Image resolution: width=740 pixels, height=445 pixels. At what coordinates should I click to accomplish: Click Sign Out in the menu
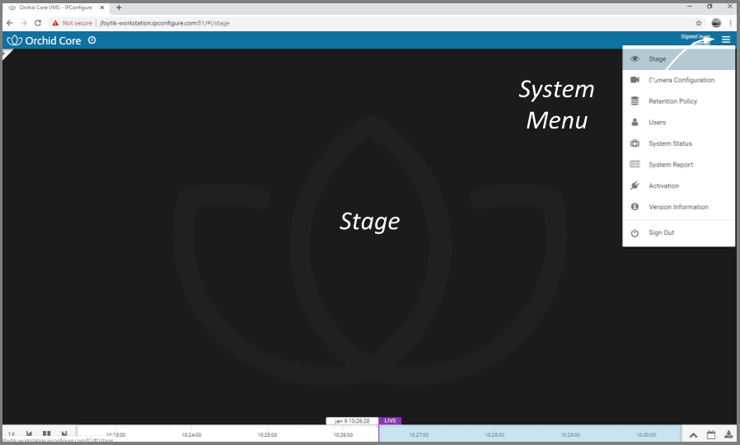pyautogui.click(x=679, y=232)
